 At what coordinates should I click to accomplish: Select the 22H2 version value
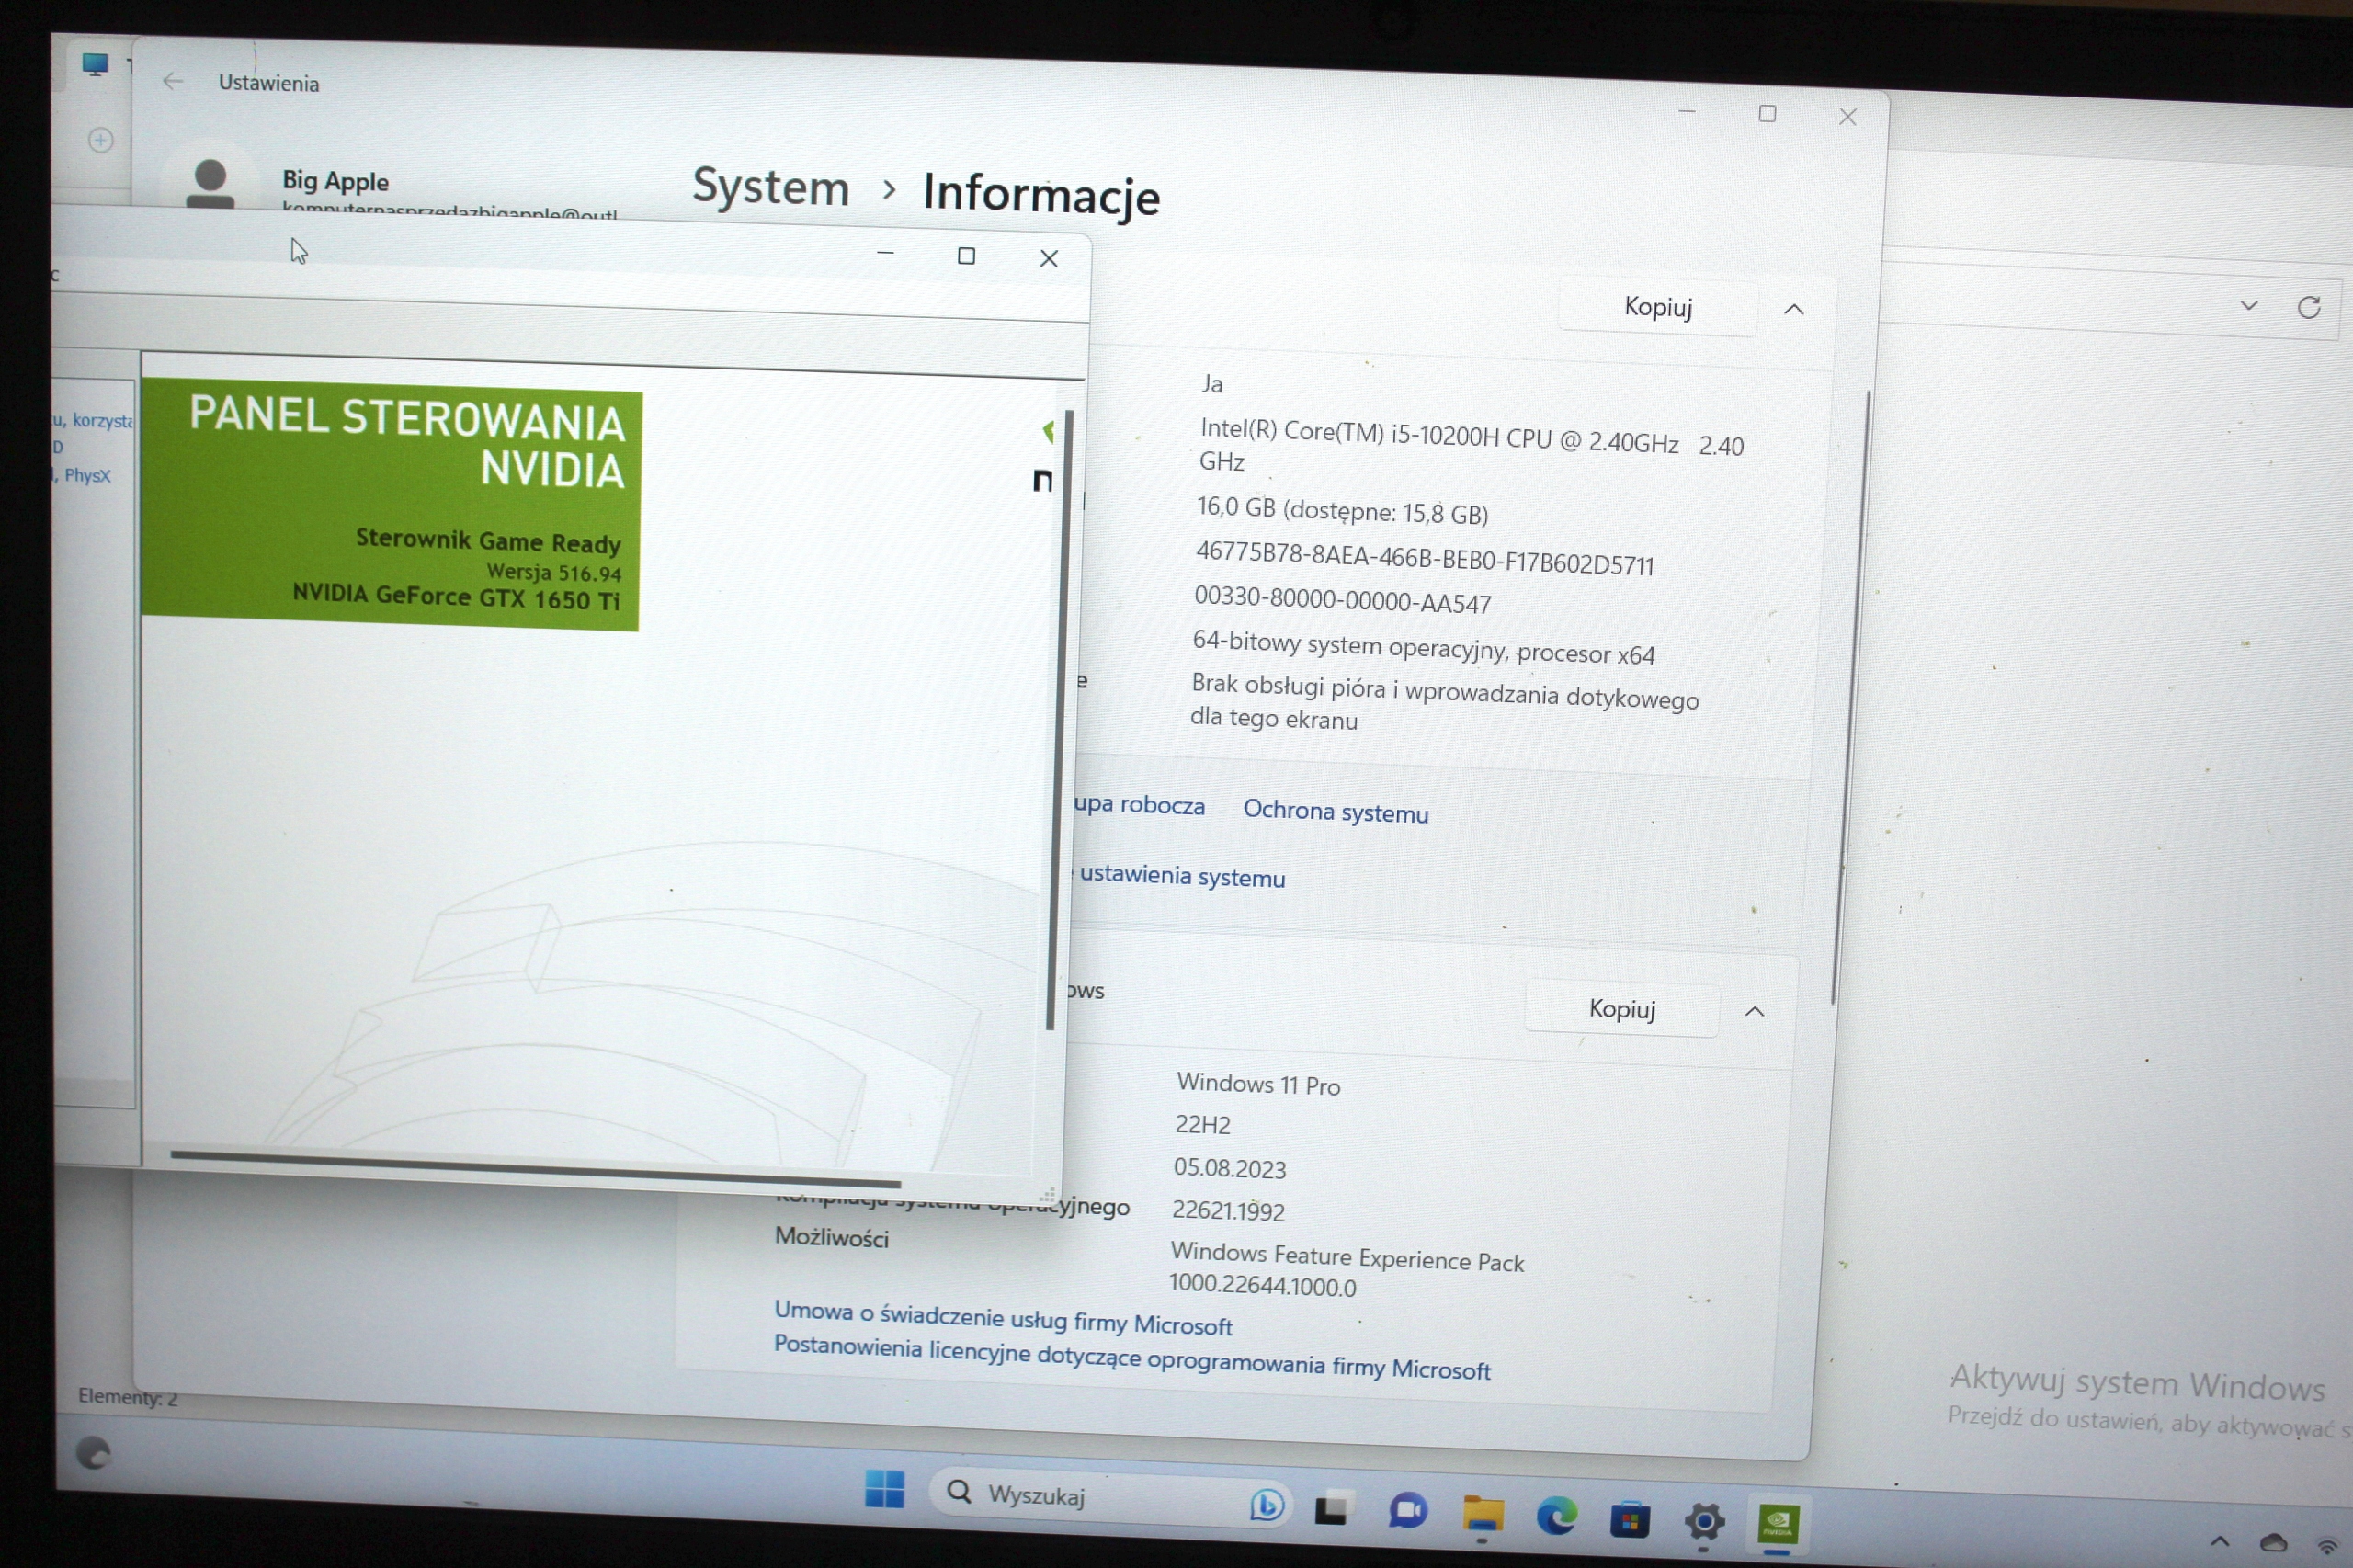1202,1125
